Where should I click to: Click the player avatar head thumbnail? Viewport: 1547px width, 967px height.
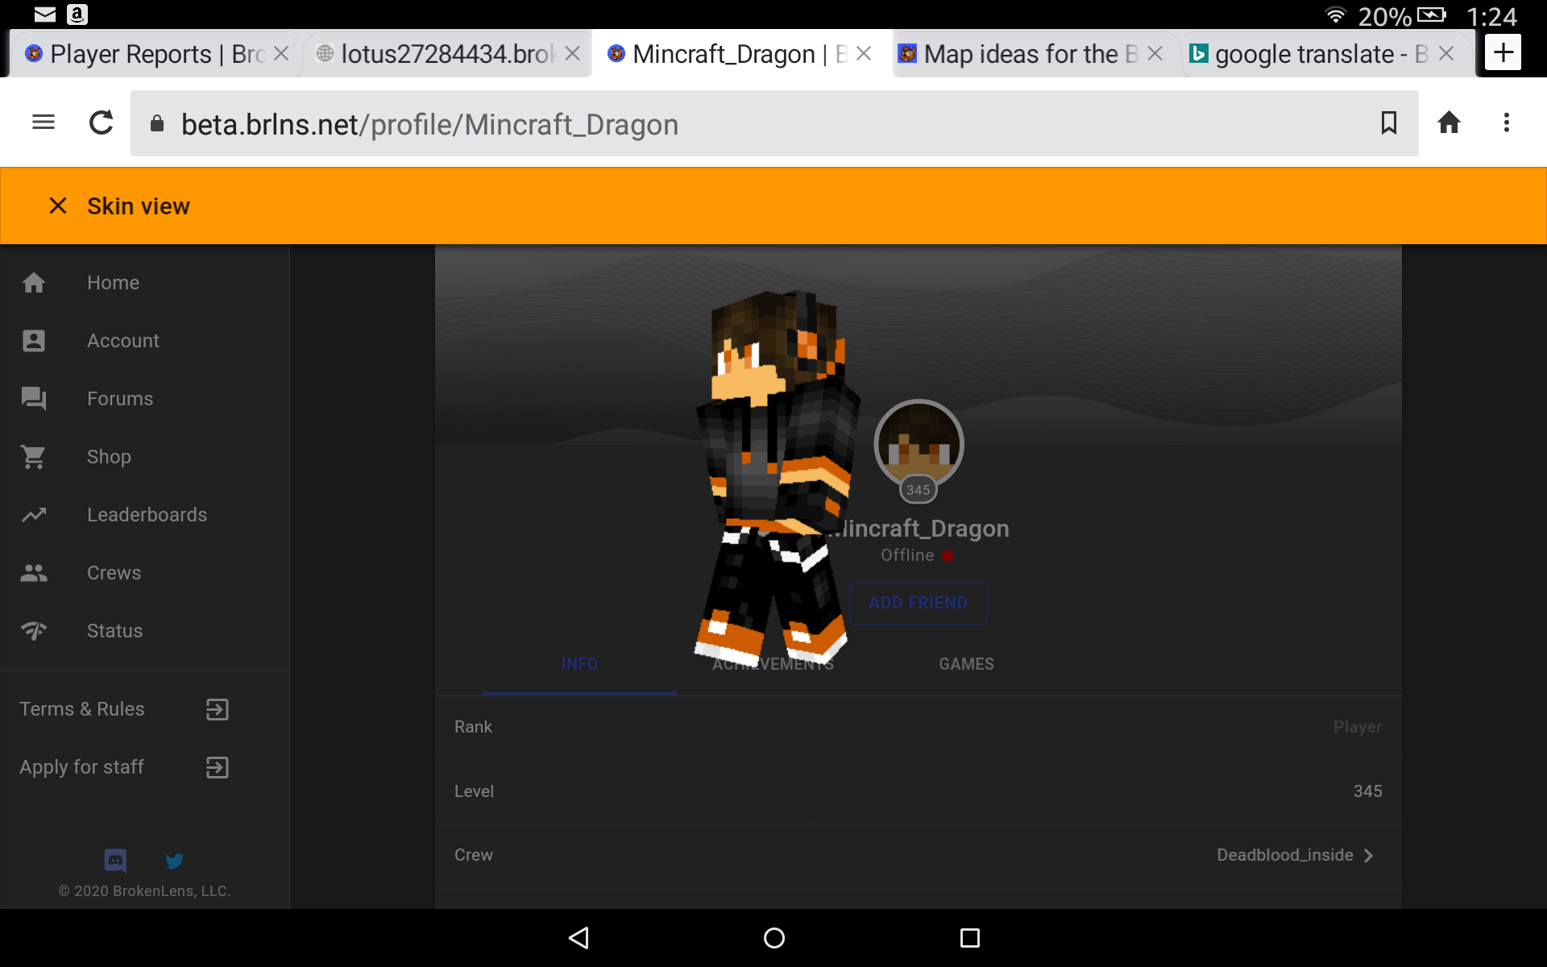pyautogui.click(x=919, y=444)
